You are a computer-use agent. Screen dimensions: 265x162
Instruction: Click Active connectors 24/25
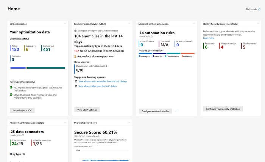17,144
